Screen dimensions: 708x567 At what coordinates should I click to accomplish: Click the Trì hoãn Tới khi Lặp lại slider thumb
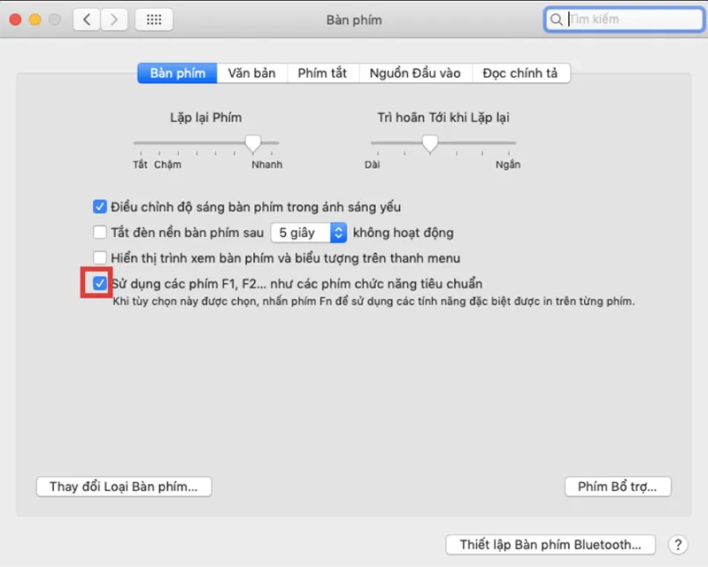[430, 144]
